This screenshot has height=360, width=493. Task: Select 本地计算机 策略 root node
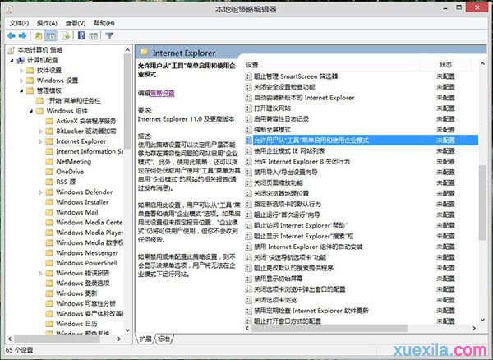pyautogui.click(x=39, y=50)
